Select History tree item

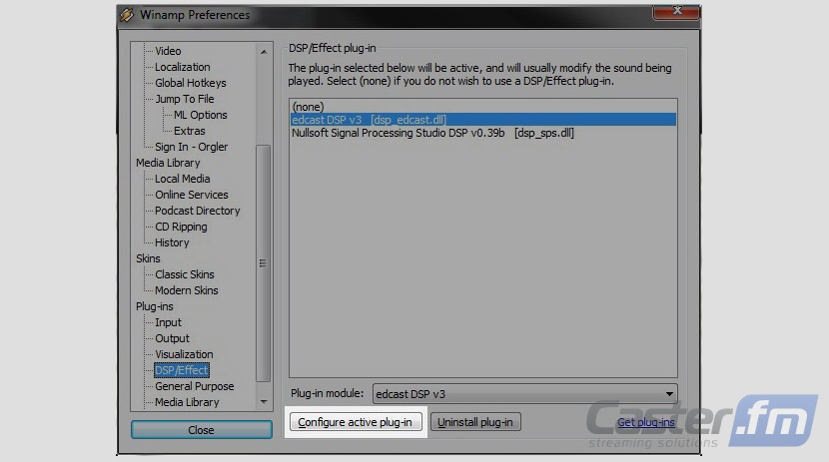click(172, 242)
